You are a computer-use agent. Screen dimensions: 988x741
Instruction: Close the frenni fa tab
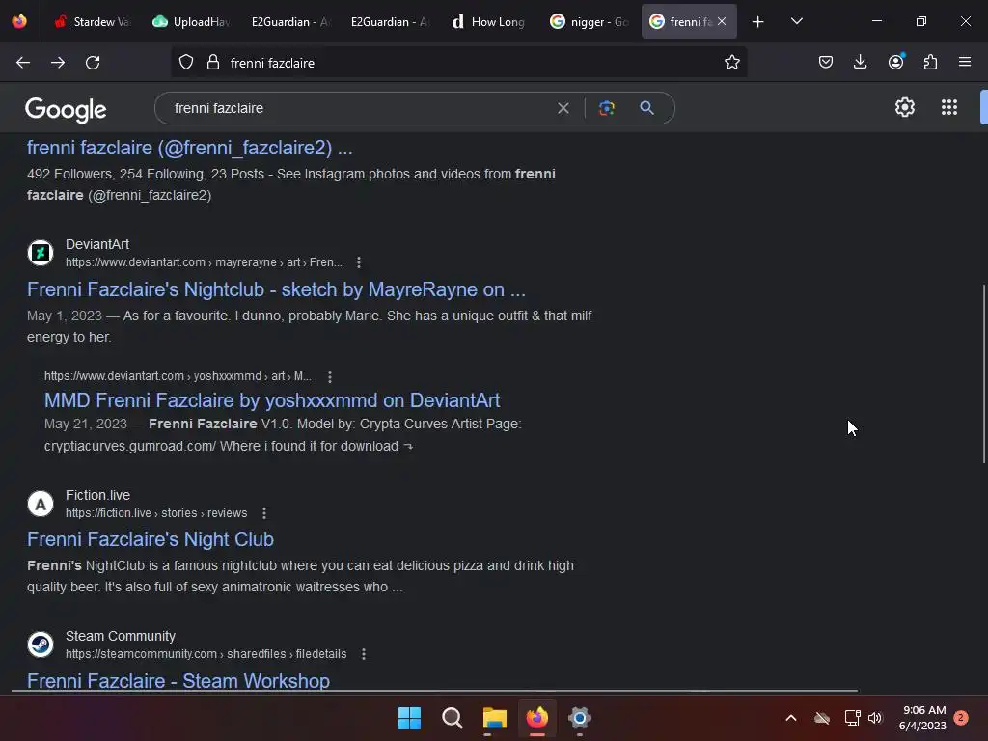[722, 21]
